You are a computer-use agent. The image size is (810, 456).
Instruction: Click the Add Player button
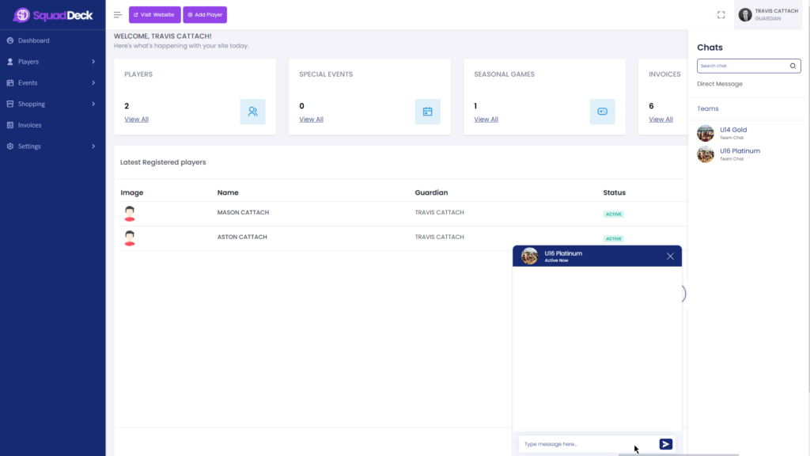pos(204,14)
